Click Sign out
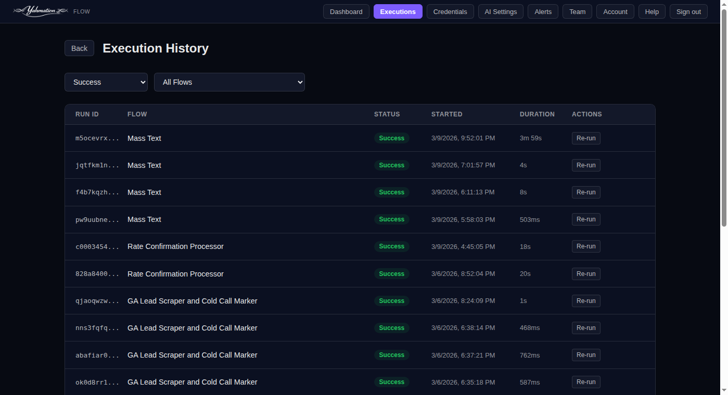The height and width of the screenshot is (395, 728). 688,11
